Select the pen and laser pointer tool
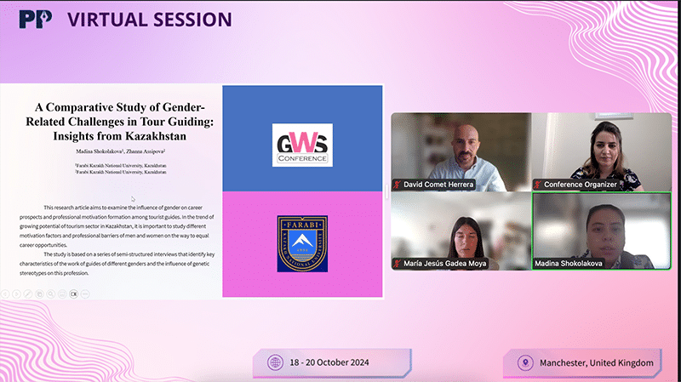 [28, 294]
